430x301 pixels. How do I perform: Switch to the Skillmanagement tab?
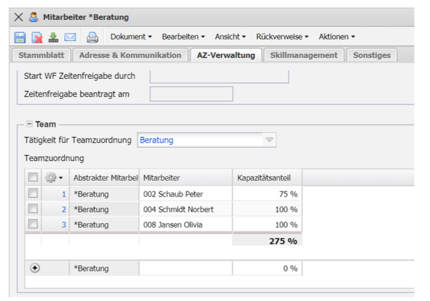point(304,55)
